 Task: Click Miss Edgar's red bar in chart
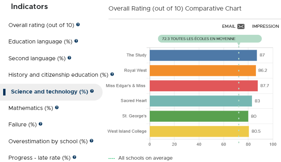(204, 86)
